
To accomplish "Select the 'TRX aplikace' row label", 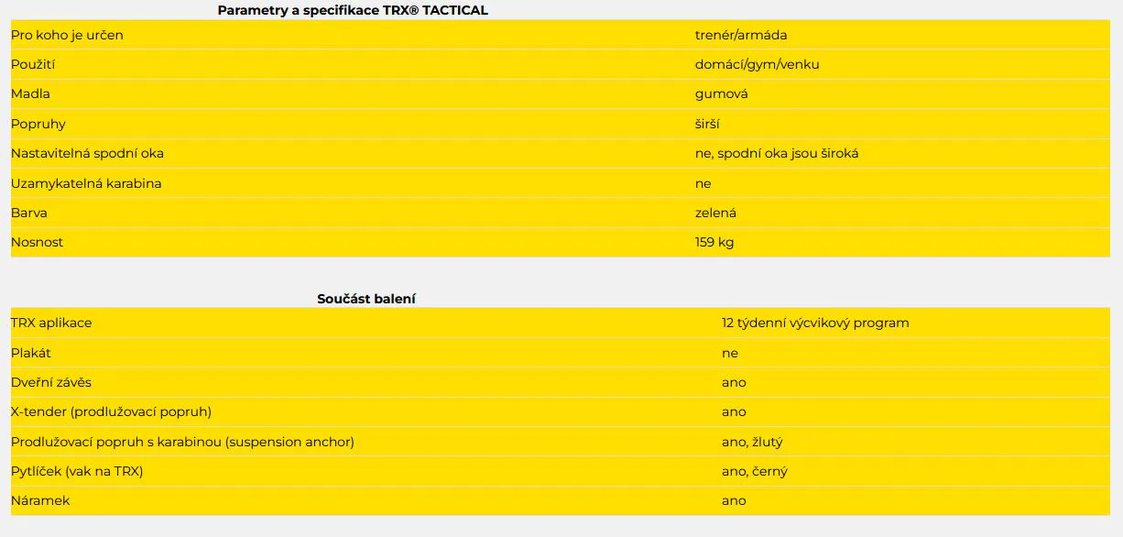I will [x=51, y=323].
